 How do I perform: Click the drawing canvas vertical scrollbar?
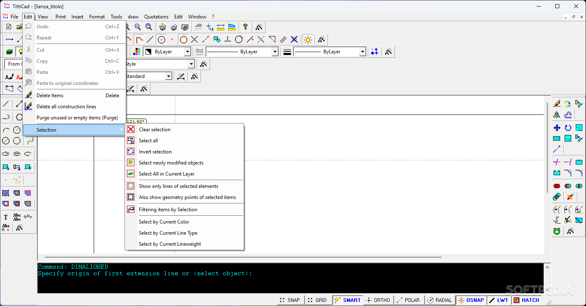click(547, 148)
